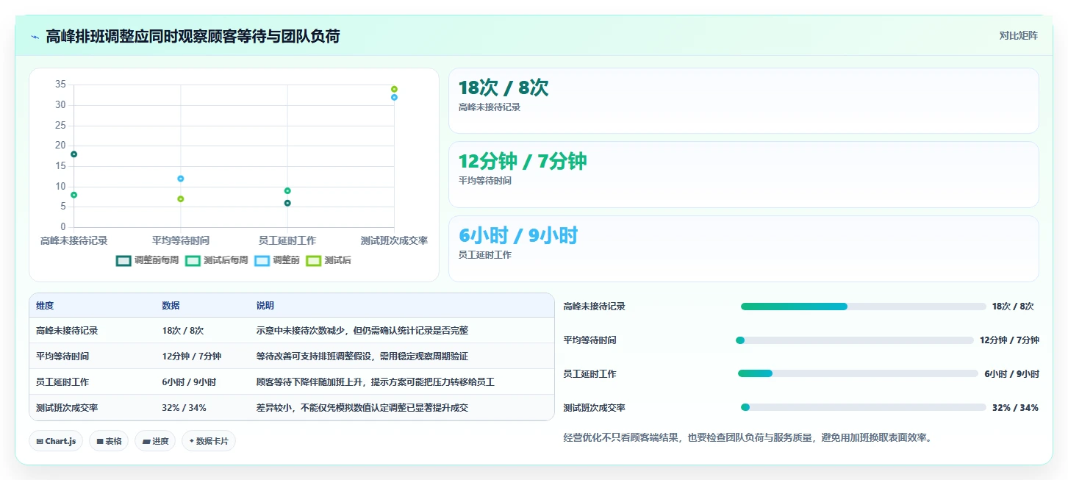Click the dark-teal data point at 18
1068x480 pixels.
pyautogui.click(x=74, y=154)
